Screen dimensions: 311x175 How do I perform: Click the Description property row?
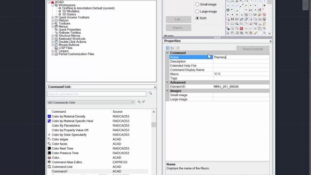click(x=219, y=62)
